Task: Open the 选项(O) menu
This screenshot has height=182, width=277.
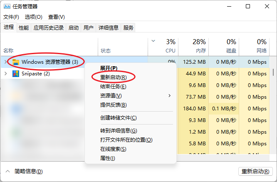Action: pyautogui.click(x=34, y=17)
